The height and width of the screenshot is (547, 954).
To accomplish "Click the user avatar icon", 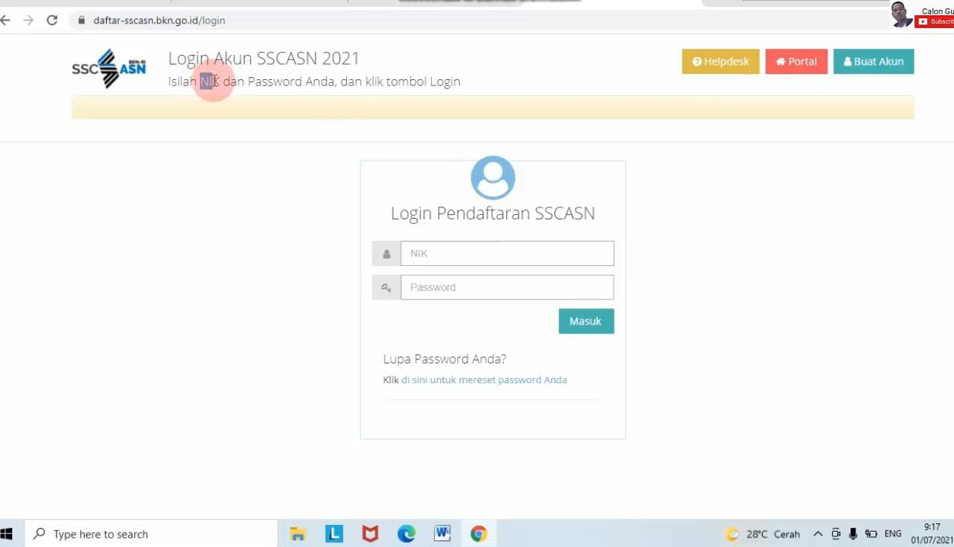I will (x=493, y=178).
